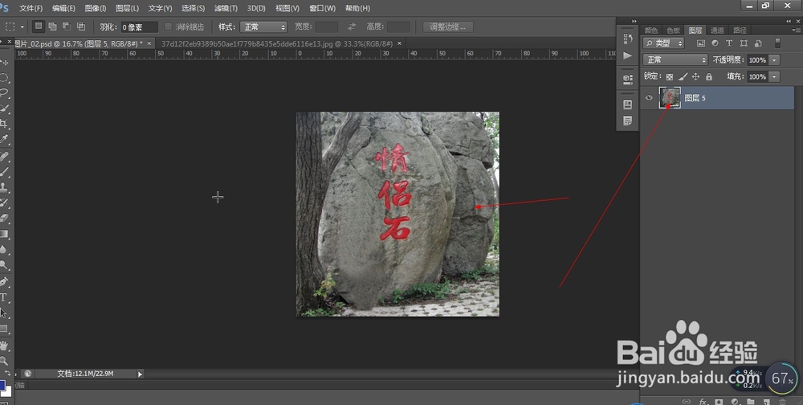Select add to selection mode
The width and height of the screenshot is (803, 405).
[x=52, y=27]
